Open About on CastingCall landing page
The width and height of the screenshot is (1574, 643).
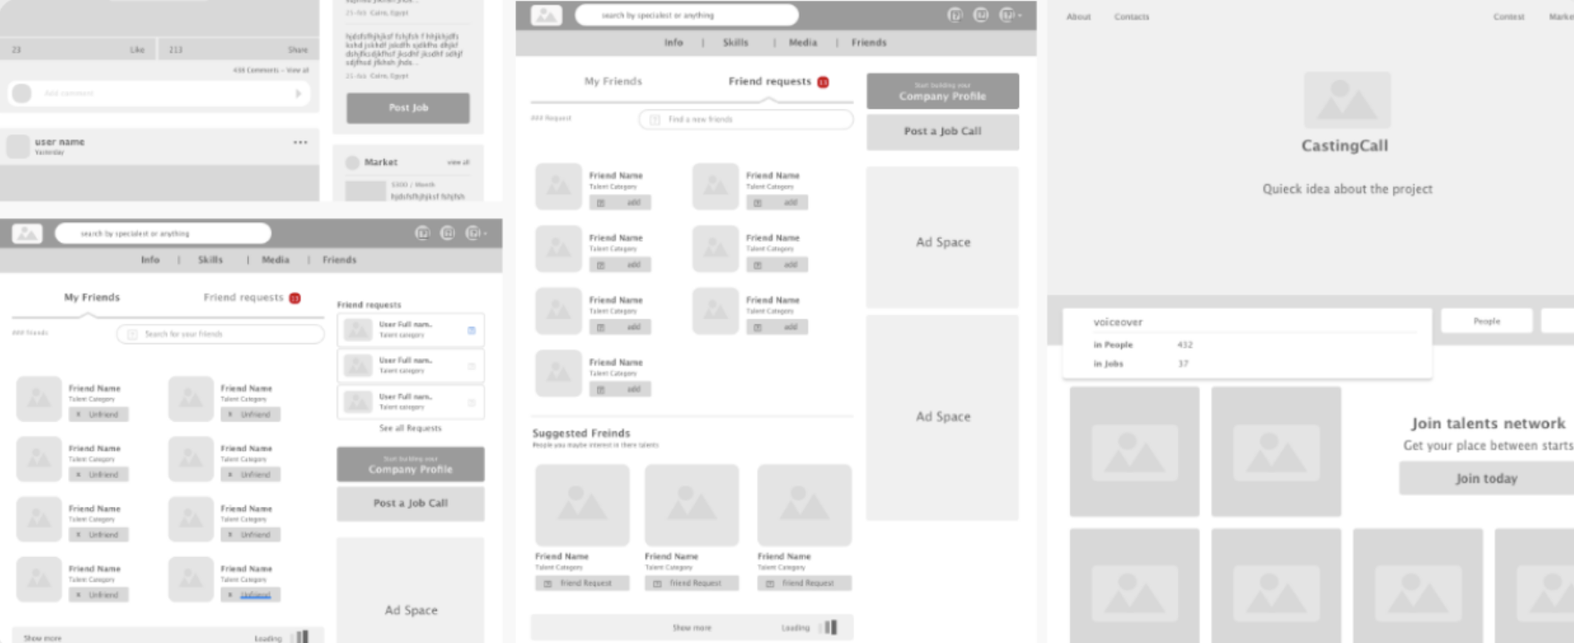[x=1079, y=17]
